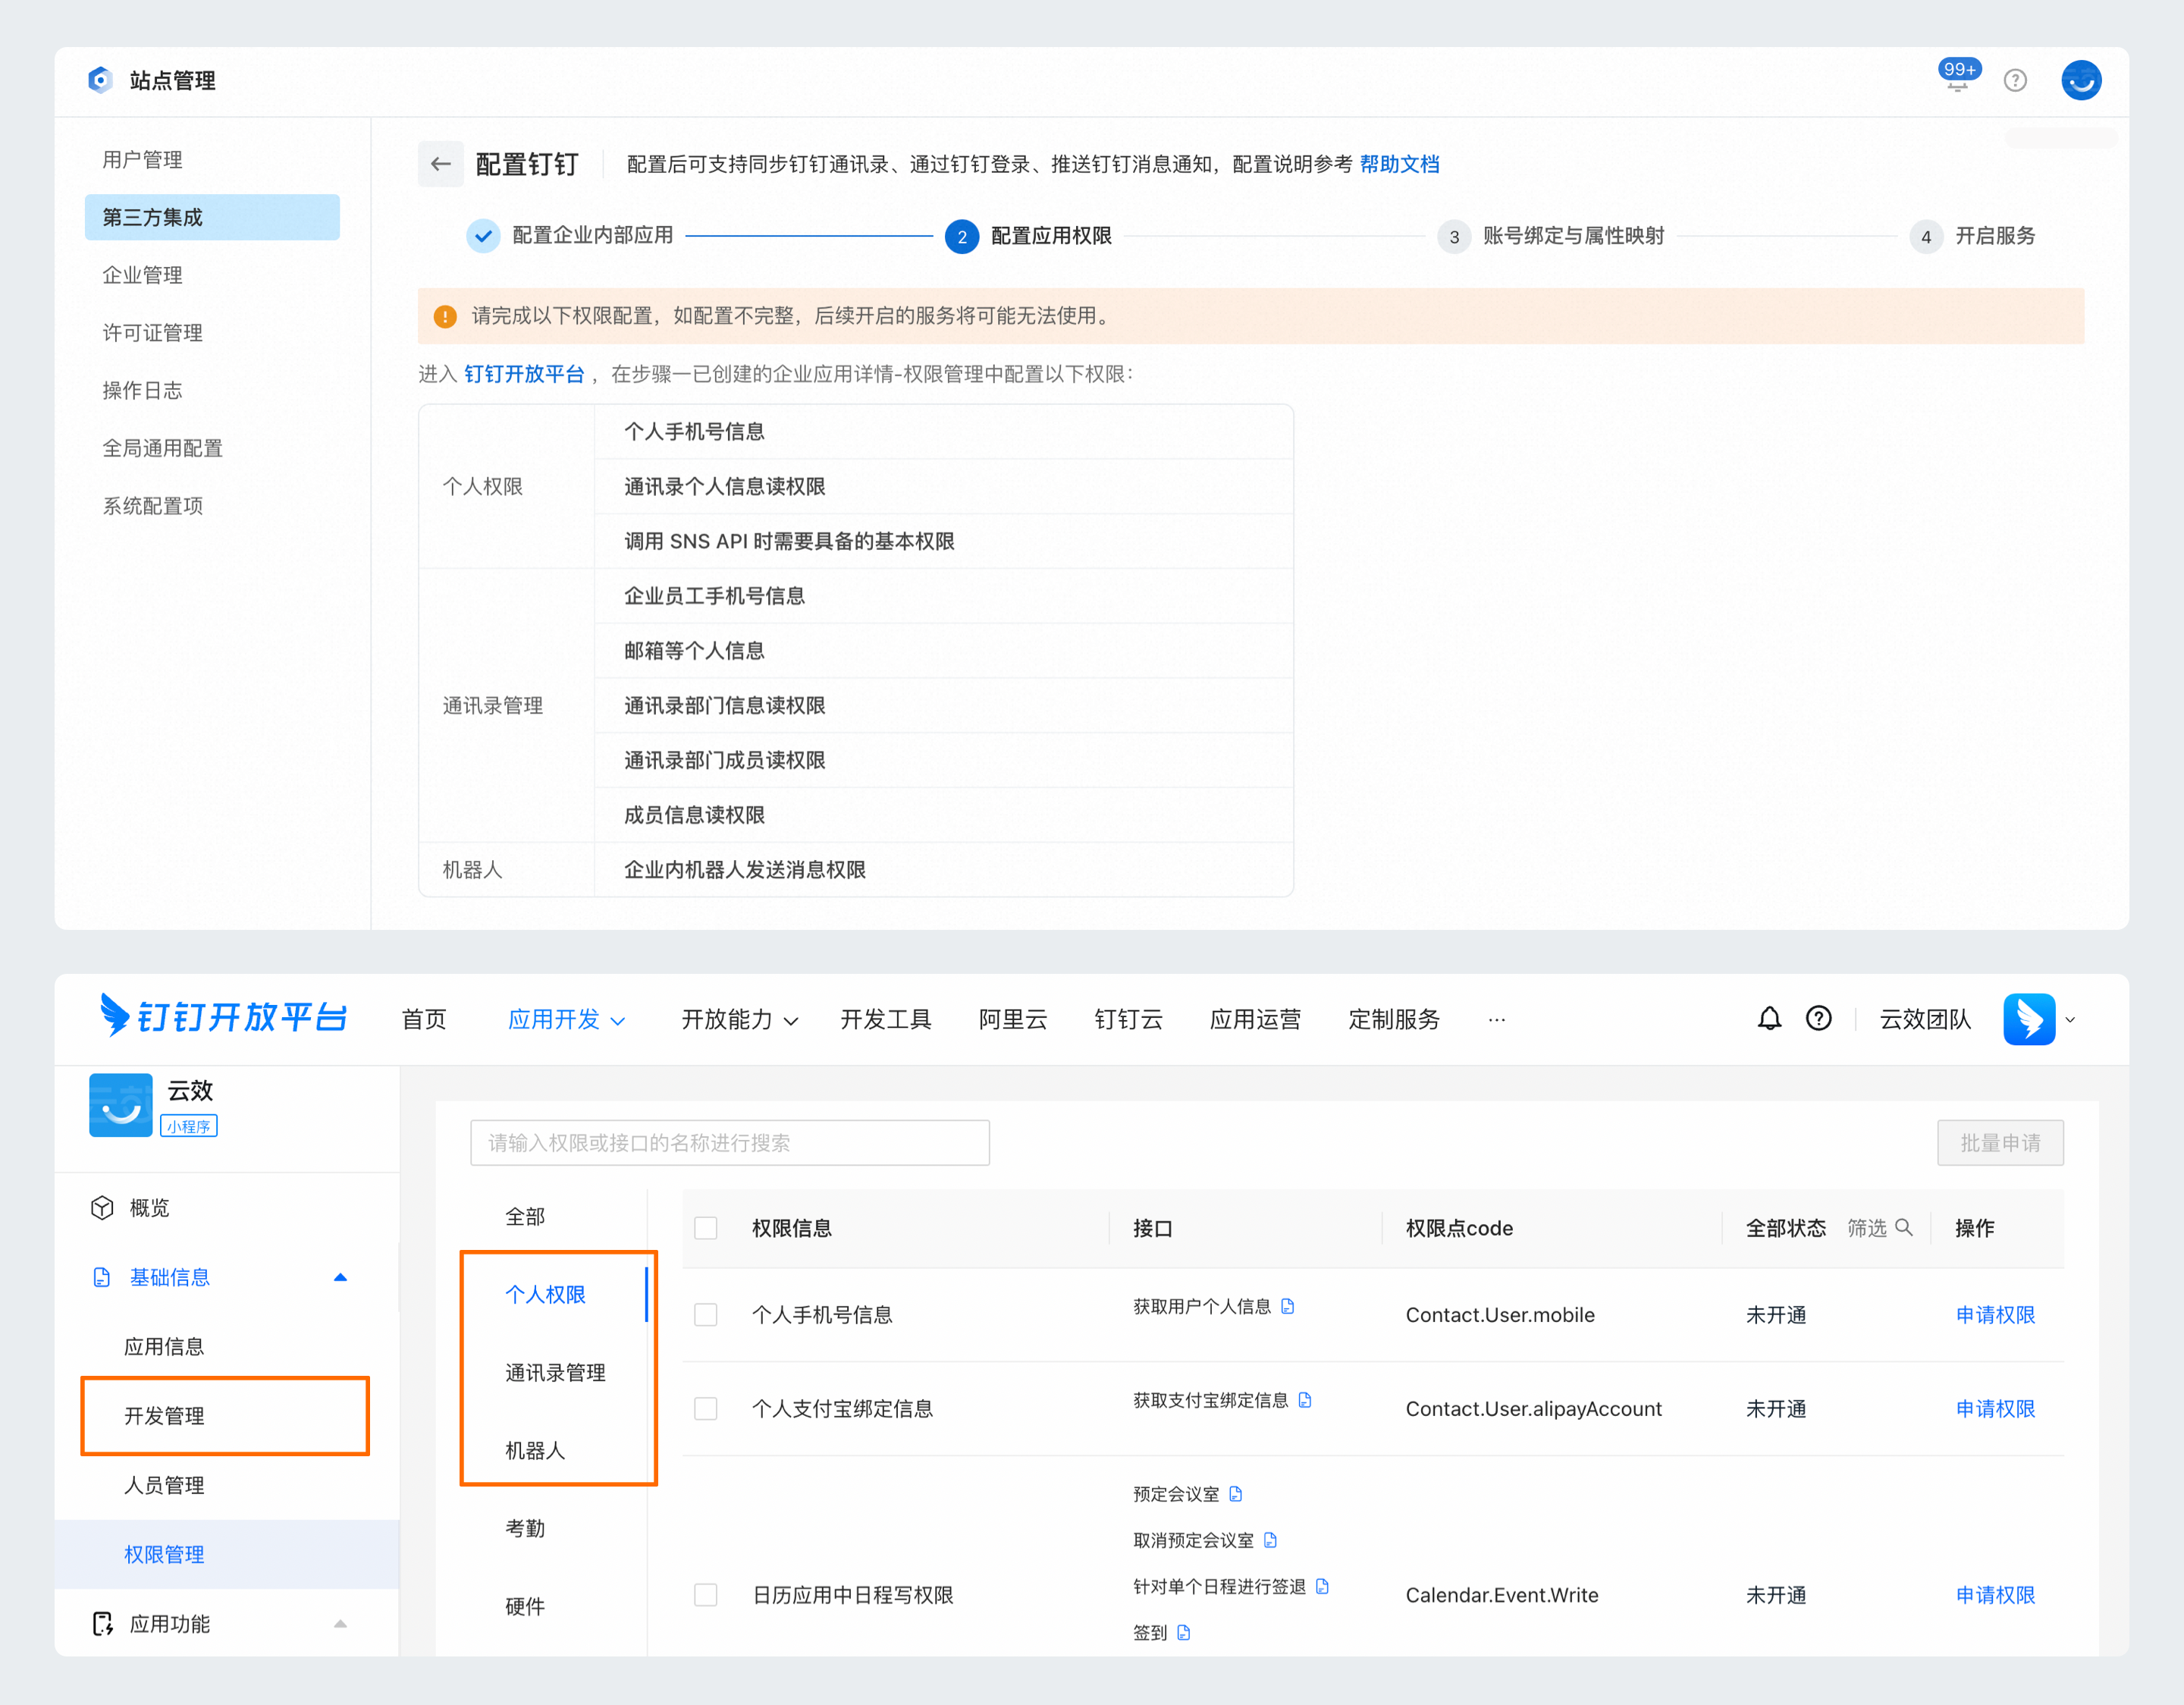
Task: Click the 概览 cube icon
Action: (102, 1208)
